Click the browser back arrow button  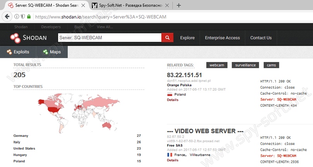7,17
